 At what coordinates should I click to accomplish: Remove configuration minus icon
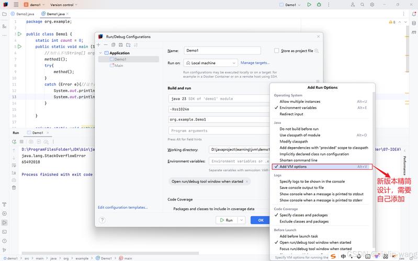tap(106, 45)
